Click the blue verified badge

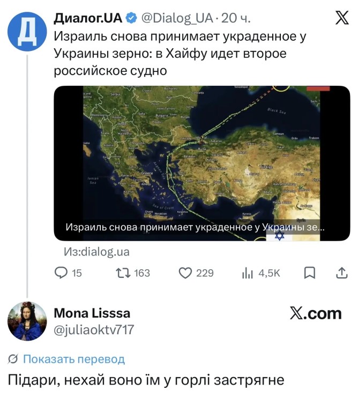131,18
